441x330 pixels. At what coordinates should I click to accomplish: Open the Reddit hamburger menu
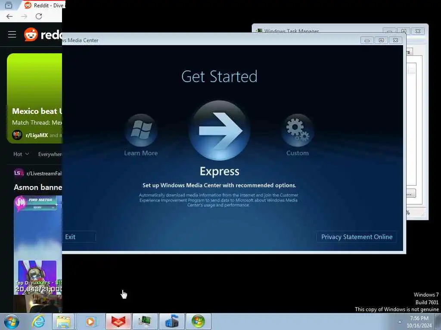pos(12,34)
